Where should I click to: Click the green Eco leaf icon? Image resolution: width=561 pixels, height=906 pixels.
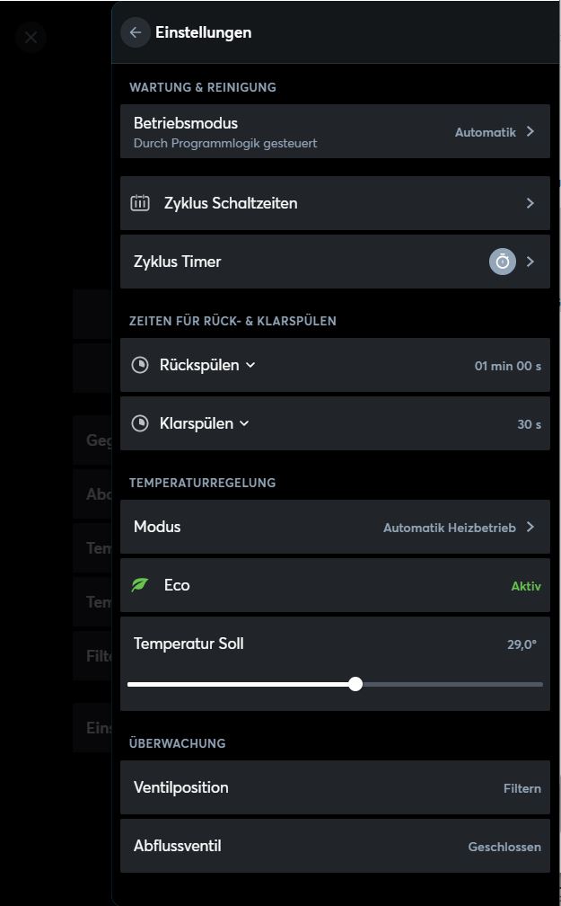pyautogui.click(x=140, y=585)
